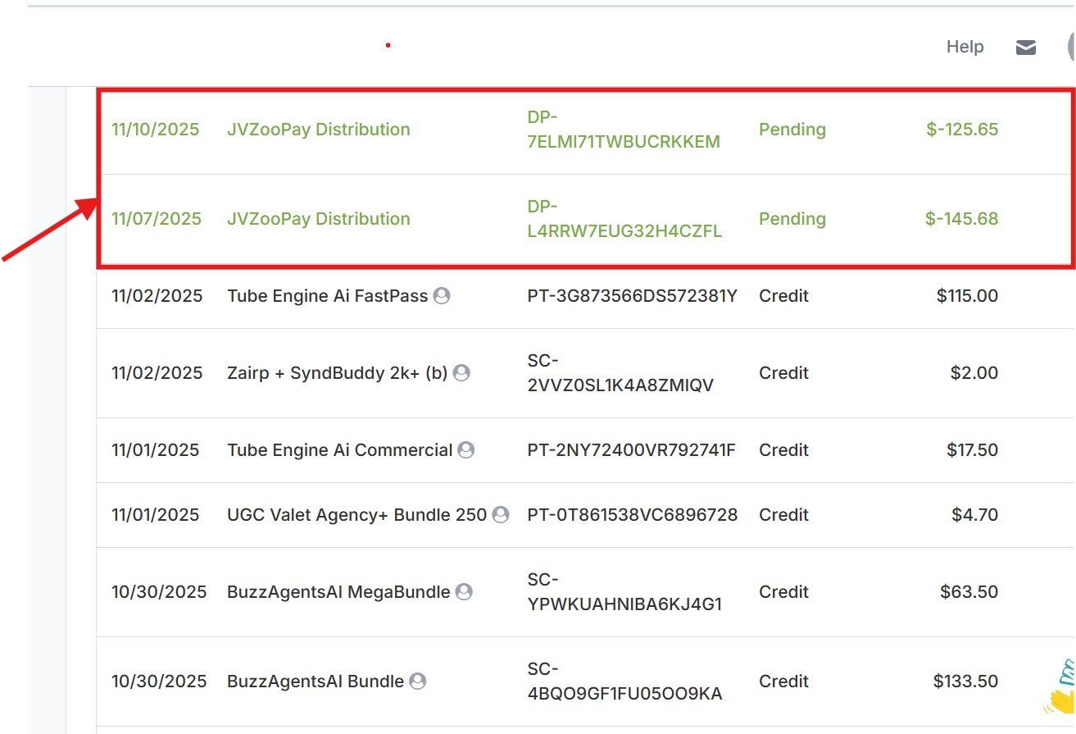1076x734 pixels.
Task: Click user icon beside BuzzAgentsAI MegaBundle
Action: point(464,592)
